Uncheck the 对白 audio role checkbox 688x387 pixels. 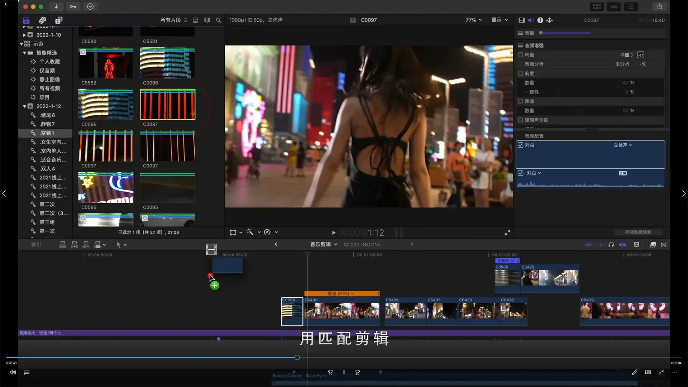pyautogui.click(x=521, y=145)
